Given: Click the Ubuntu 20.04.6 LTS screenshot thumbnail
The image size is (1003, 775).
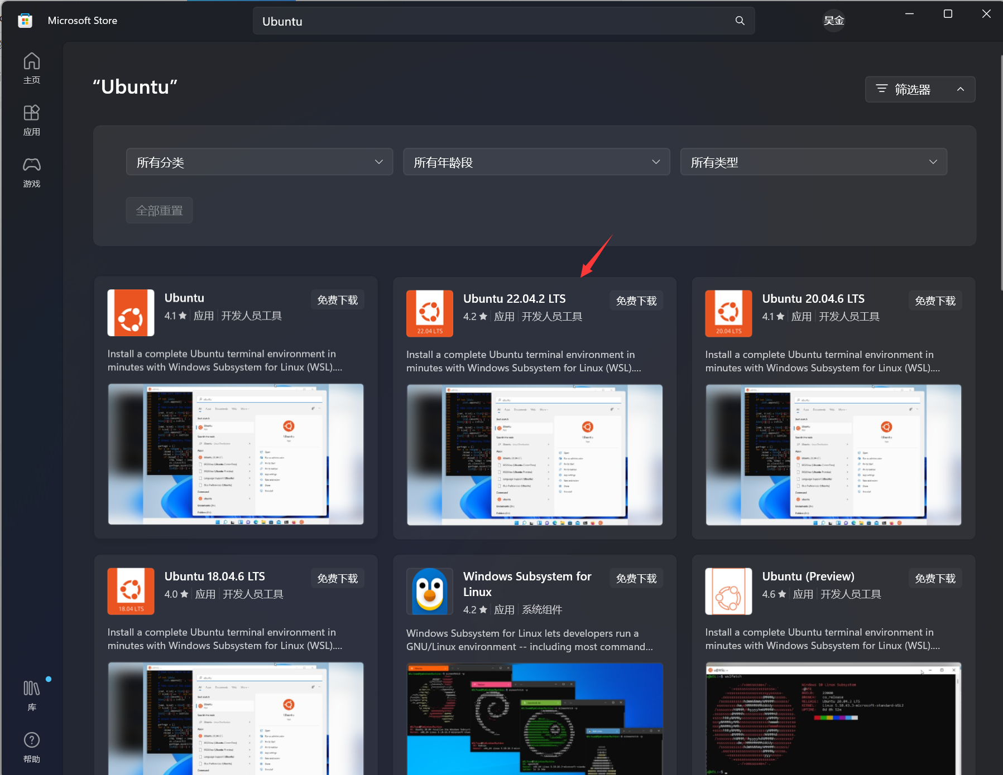Looking at the screenshot, I should click(833, 454).
